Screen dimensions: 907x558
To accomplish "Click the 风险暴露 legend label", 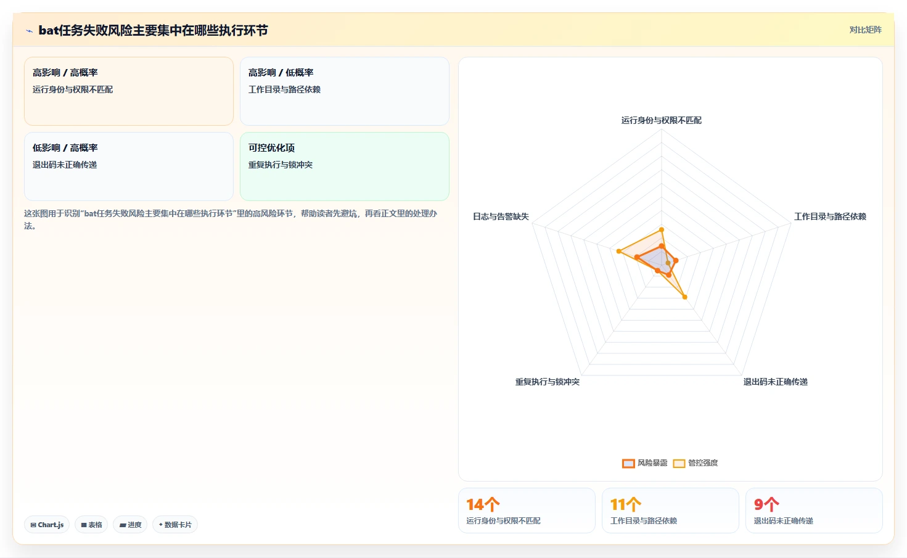I will click(652, 463).
